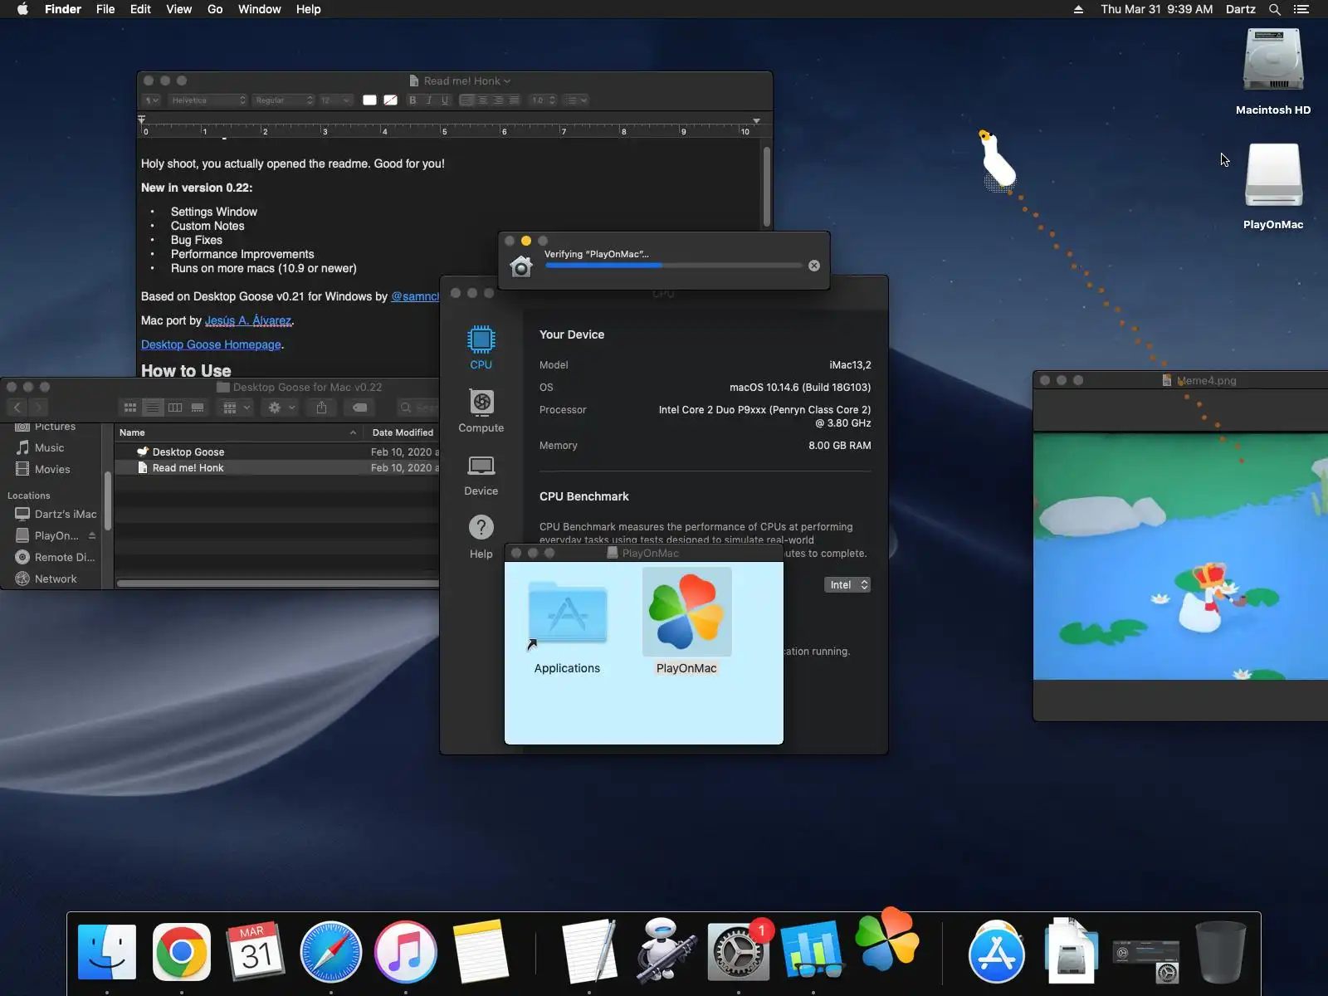The height and width of the screenshot is (996, 1328).
Task: Select the PlayOnMac app icon in the installer window
Action: [x=686, y=622]
